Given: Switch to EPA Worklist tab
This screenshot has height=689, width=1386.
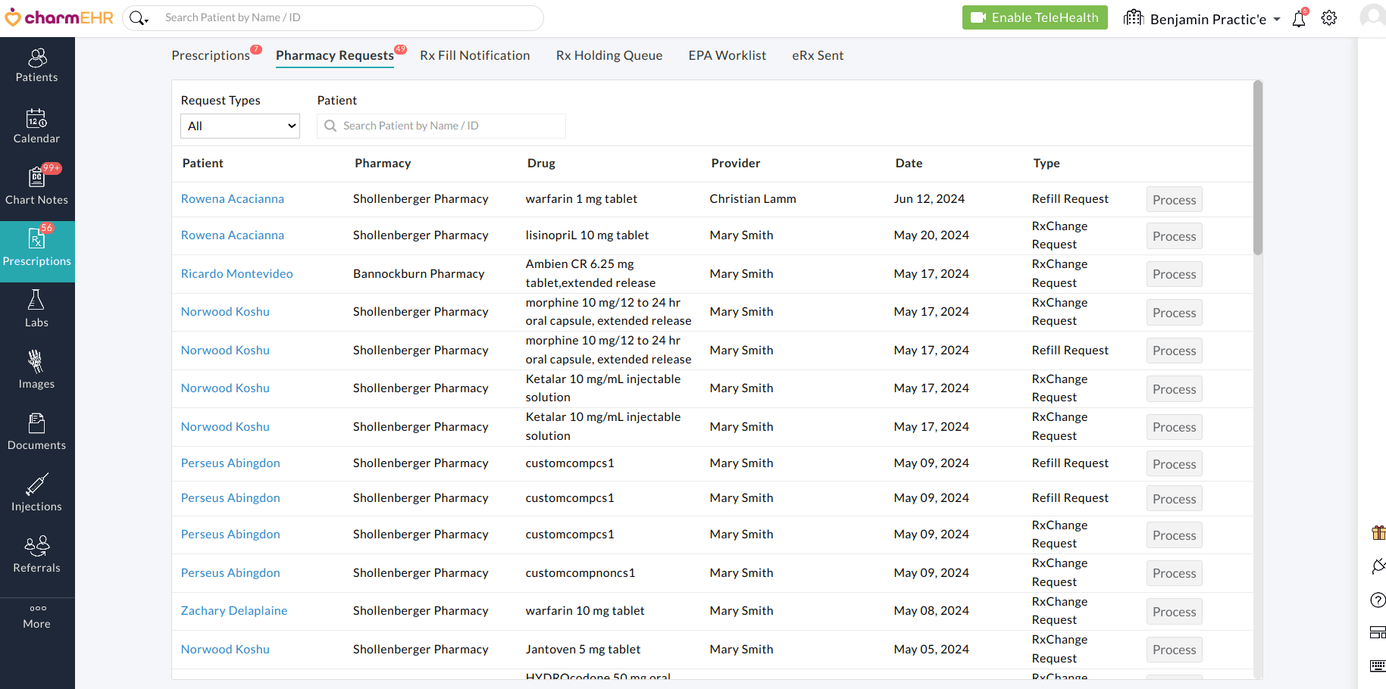Looking at the screenshot, I should click(x=727, y=55).
